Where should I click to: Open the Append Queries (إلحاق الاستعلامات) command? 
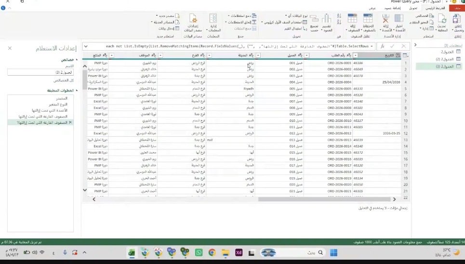[241, 22]
